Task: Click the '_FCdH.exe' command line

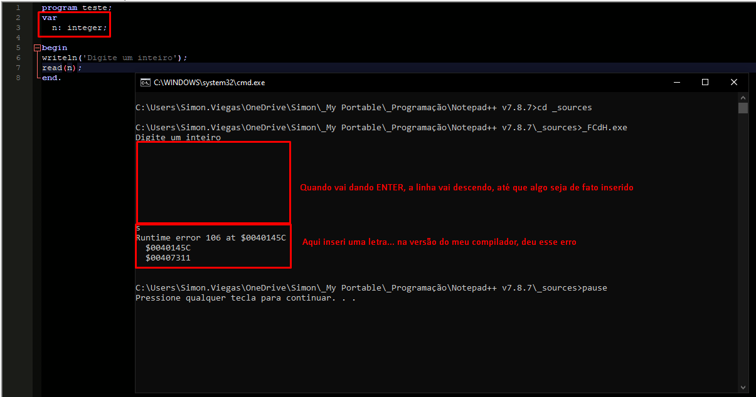Action: coord(381,128)
